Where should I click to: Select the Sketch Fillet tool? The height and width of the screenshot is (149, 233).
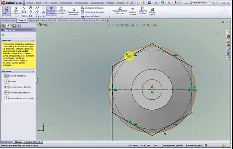click(37, 16)
